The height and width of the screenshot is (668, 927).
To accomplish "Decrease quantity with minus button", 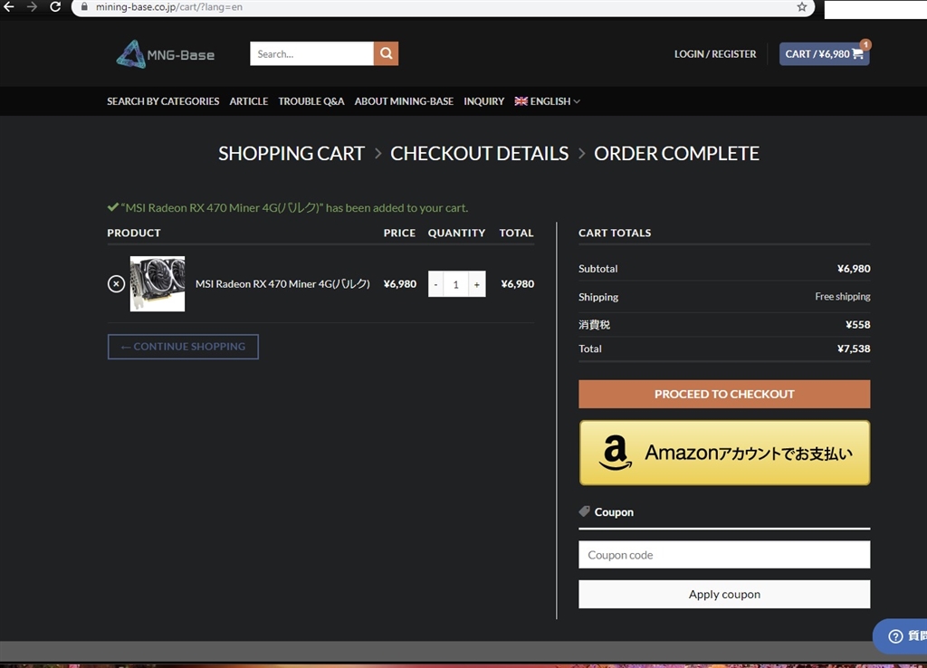I will (x=435, y=284).
